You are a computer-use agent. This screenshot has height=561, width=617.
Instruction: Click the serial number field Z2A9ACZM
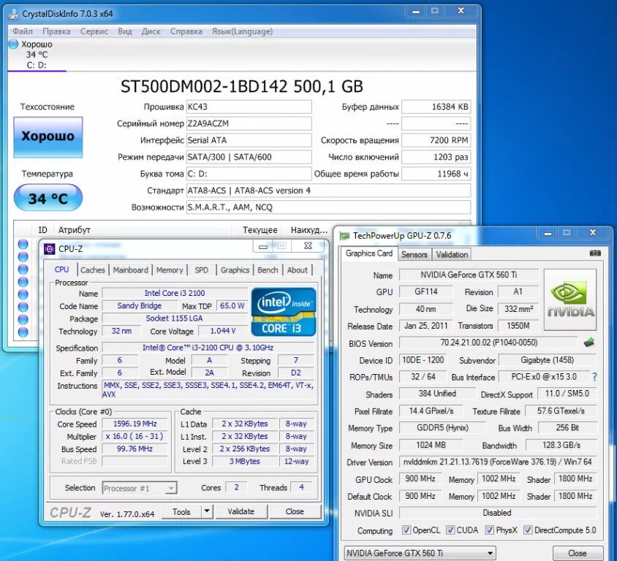(x=249, y=123)
